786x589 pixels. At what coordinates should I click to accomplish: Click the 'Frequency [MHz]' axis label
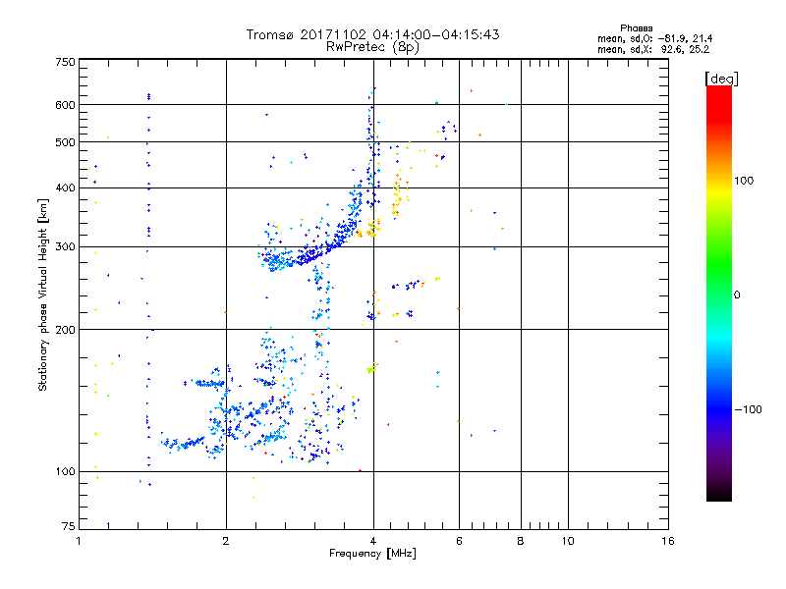tap(372, 554)
